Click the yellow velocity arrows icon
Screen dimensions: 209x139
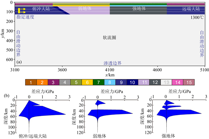22,10
